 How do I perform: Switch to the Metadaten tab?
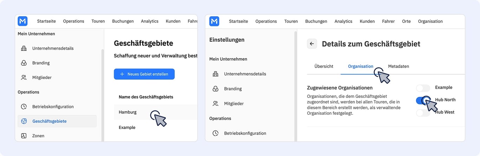click(398, 66)
